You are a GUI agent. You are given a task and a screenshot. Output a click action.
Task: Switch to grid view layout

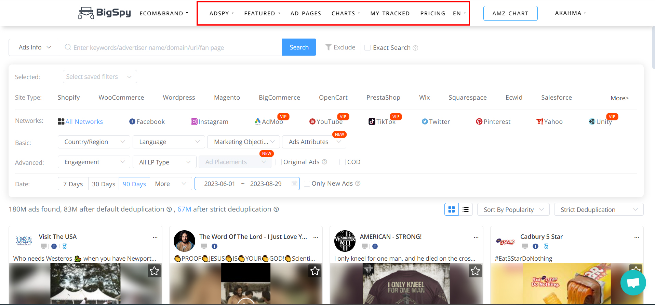[451, 209]
